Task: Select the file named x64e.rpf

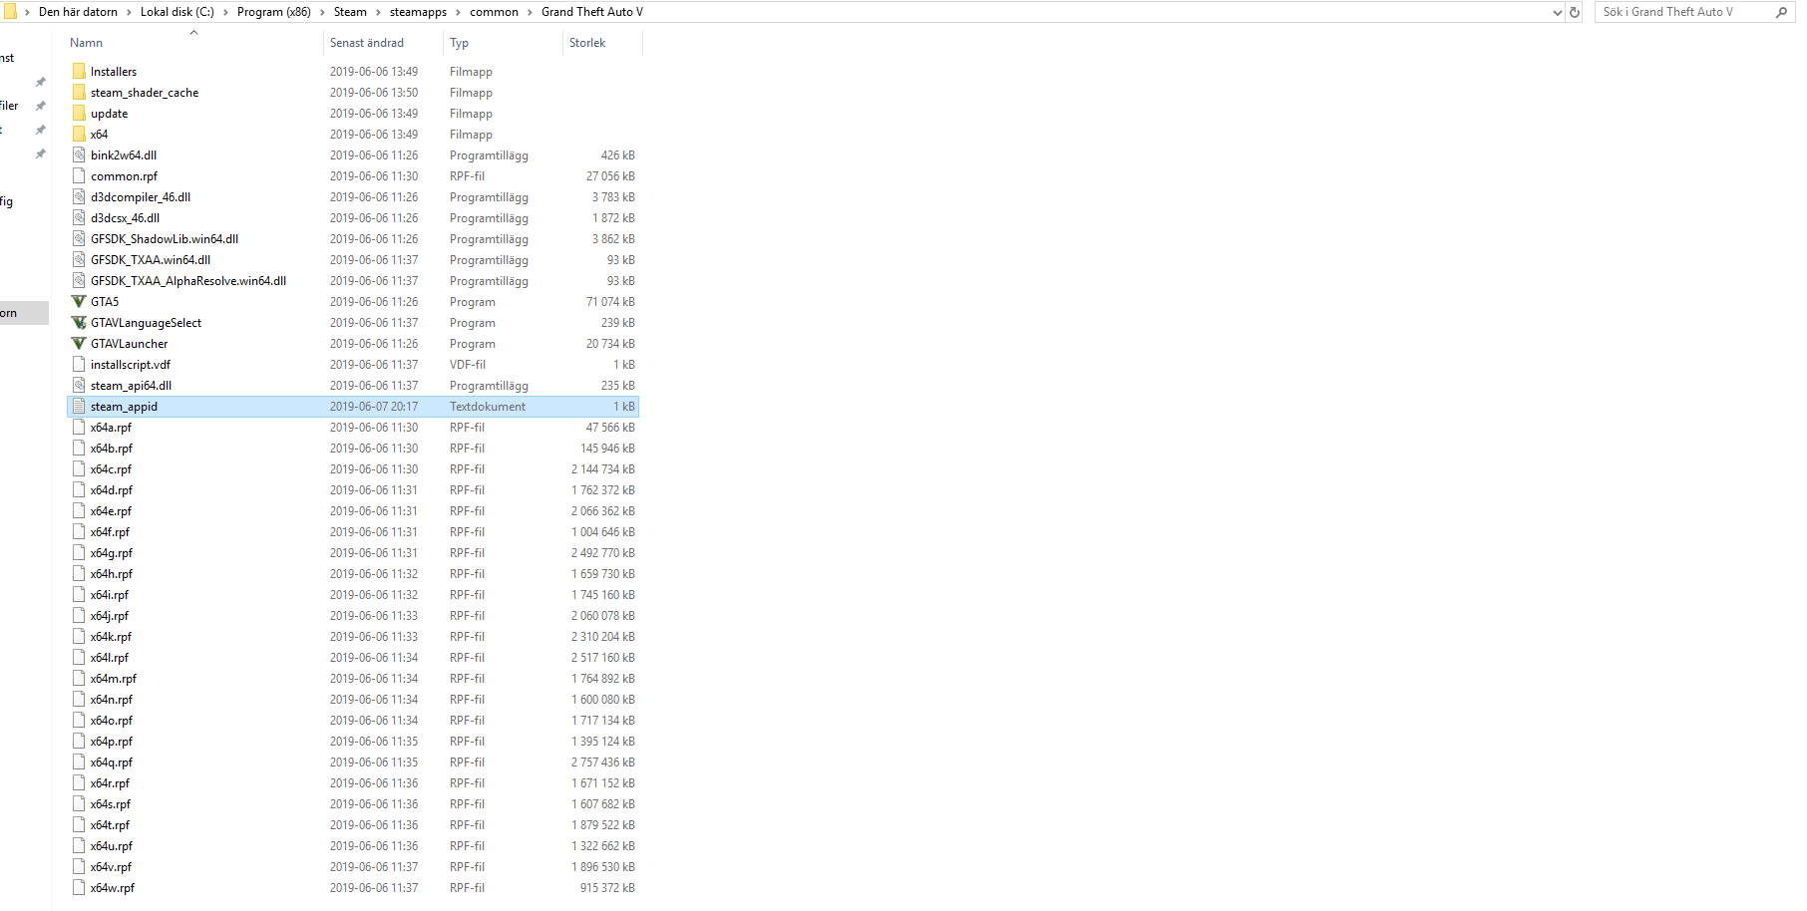Action: [111, 511]
